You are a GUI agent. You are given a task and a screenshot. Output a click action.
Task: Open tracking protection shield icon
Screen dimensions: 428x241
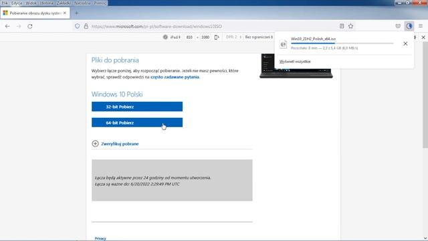pos(78,26)
